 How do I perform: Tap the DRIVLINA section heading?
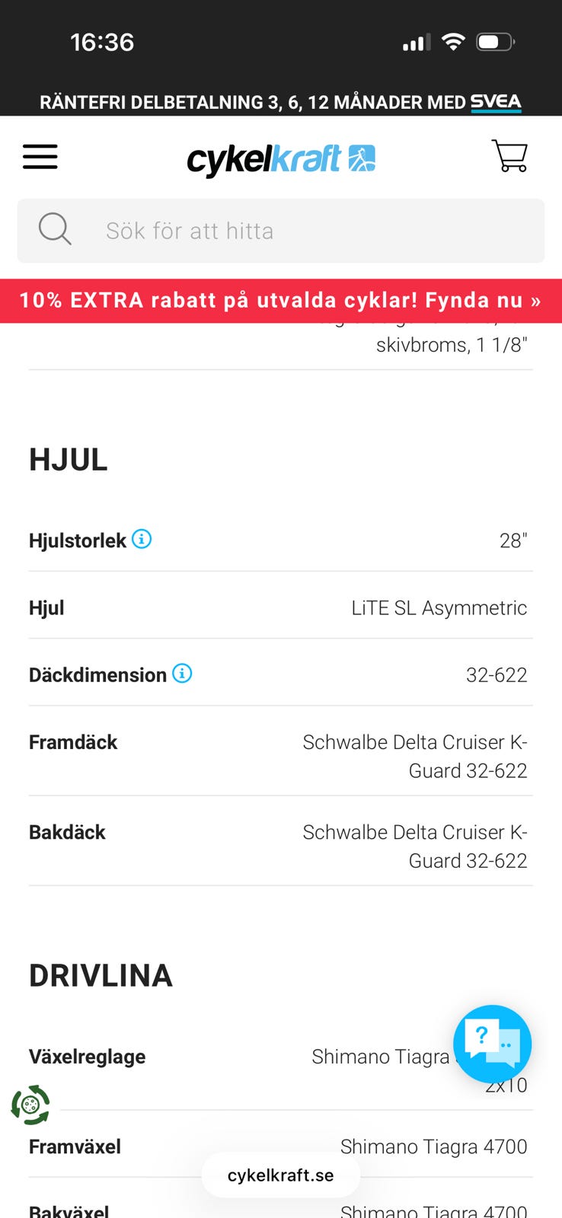101,975
